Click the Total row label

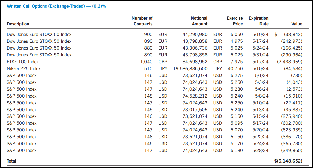(x=12, y=161)
